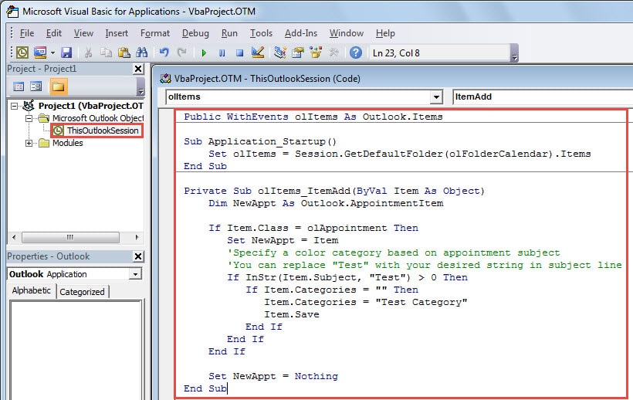Click the olItems_ItemAdd procedure name in code
633x400 pixels.
pyautogui.click(x=304, y=191)
